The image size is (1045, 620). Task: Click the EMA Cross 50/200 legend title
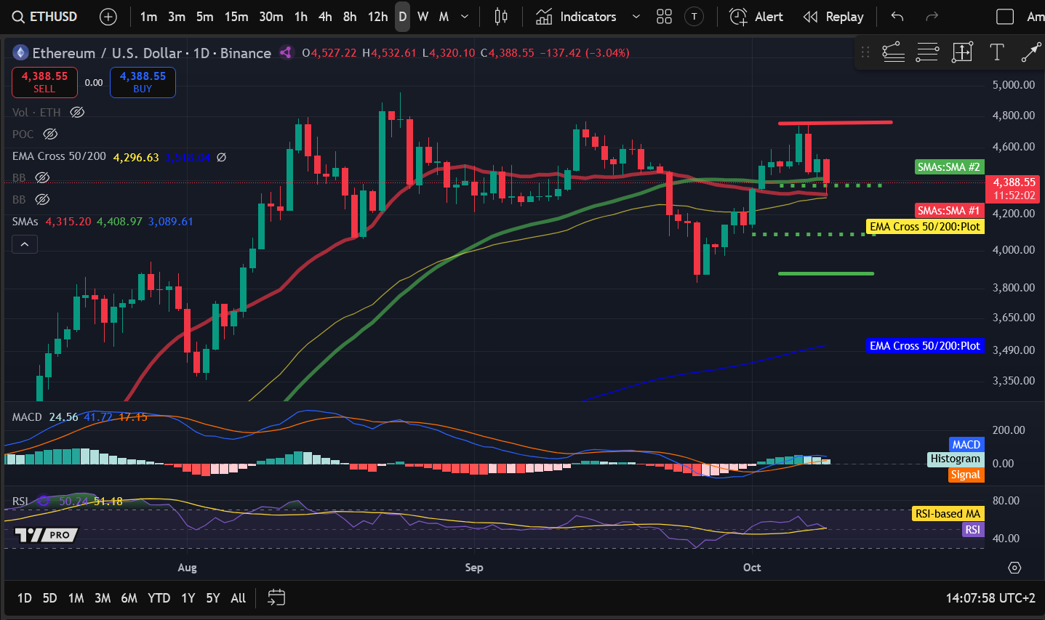pos(59,156)
